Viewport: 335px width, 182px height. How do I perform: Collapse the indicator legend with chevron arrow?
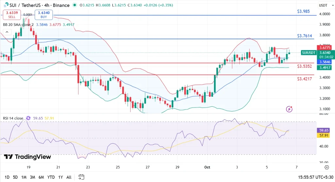[7, 32]
